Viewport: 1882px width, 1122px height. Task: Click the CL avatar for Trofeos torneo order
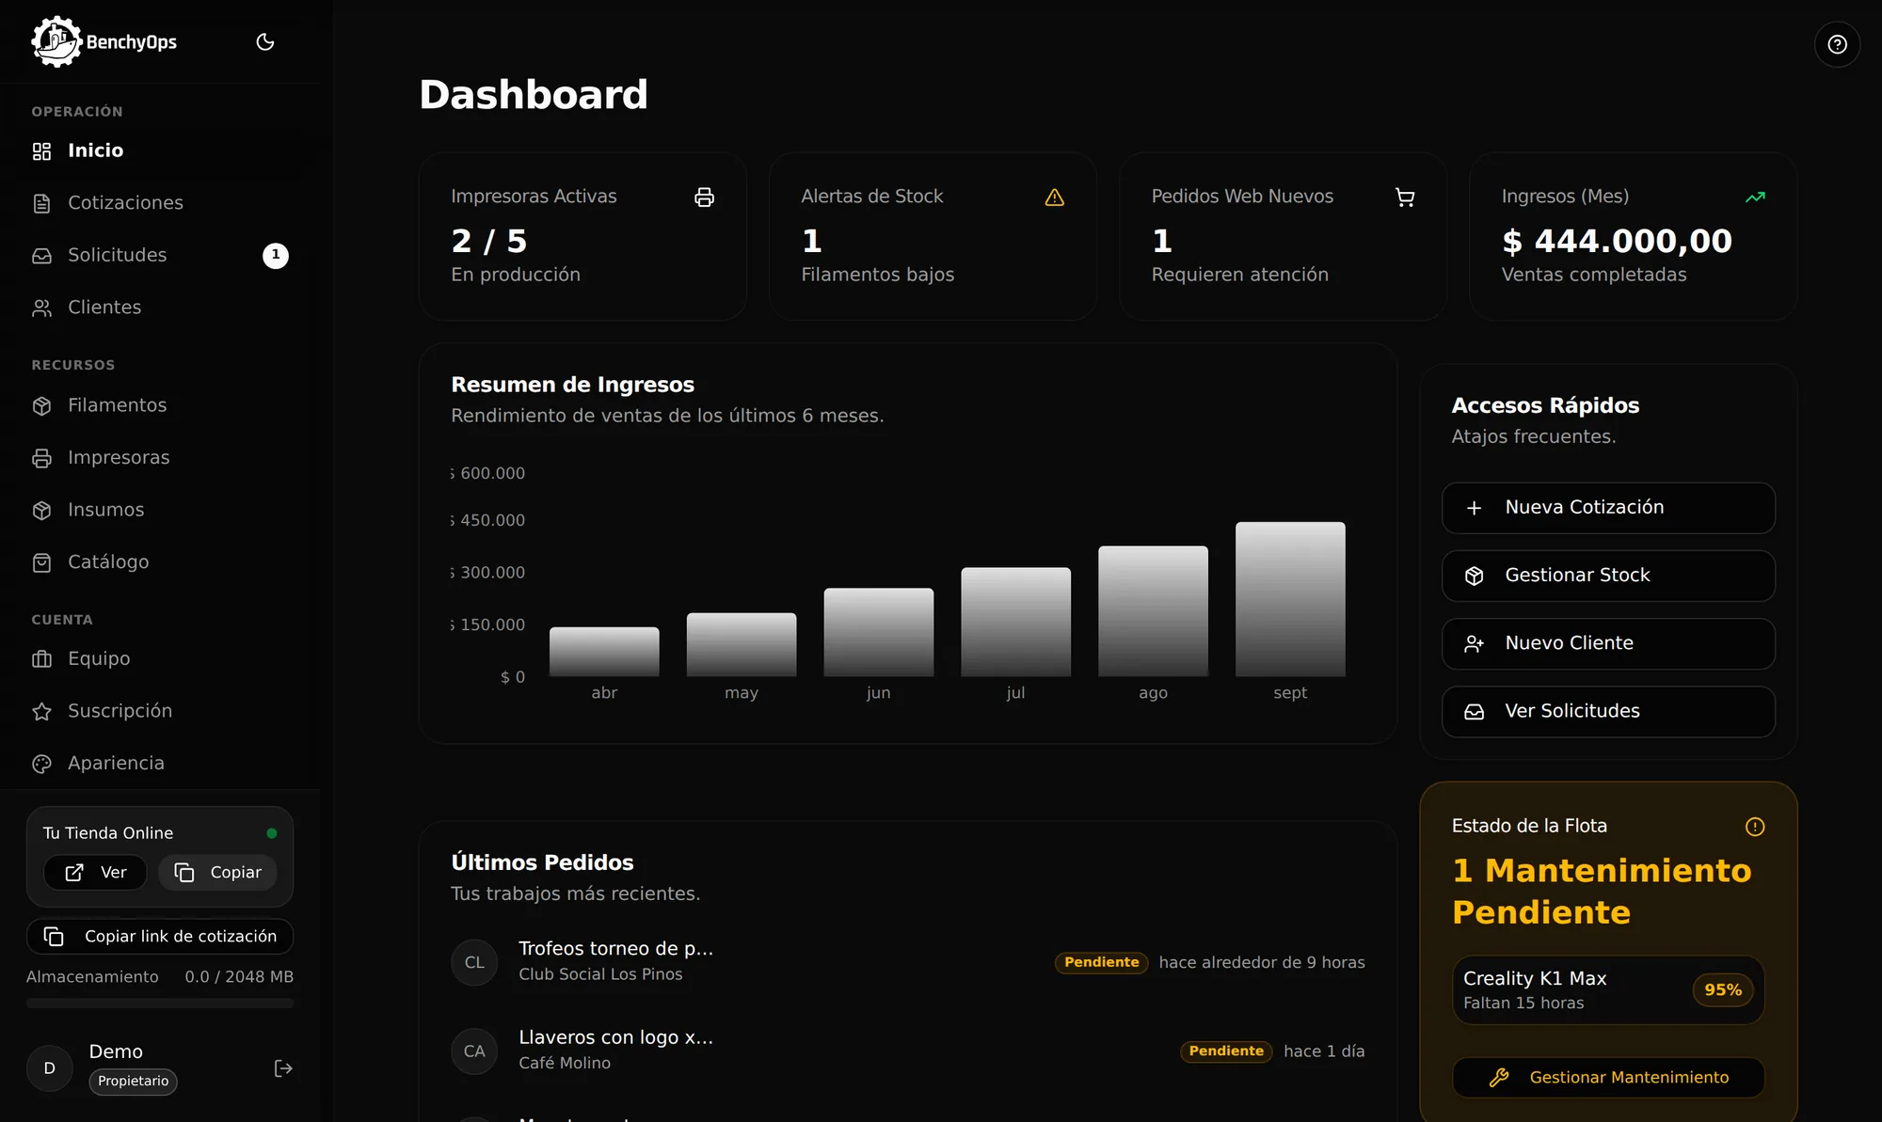474,962
